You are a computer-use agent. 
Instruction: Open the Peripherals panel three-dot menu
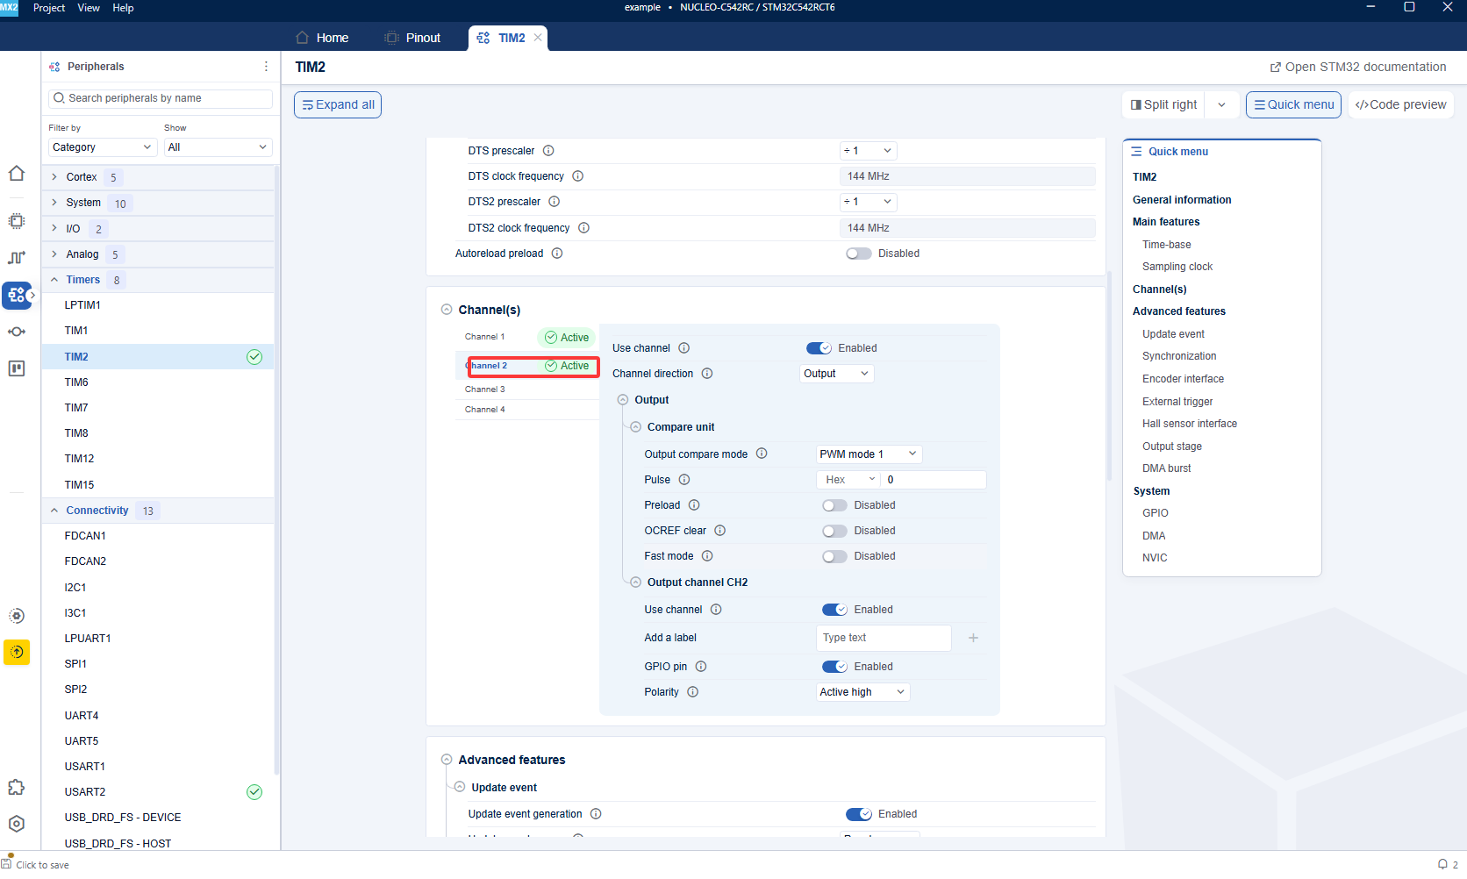click(266, 67)
